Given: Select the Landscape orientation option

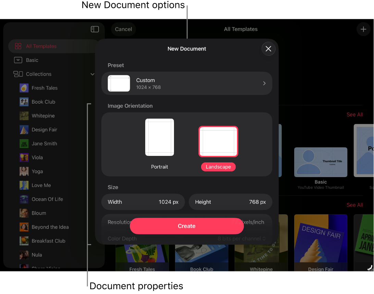Looking at the screenshot, I should tap(218, 141).
